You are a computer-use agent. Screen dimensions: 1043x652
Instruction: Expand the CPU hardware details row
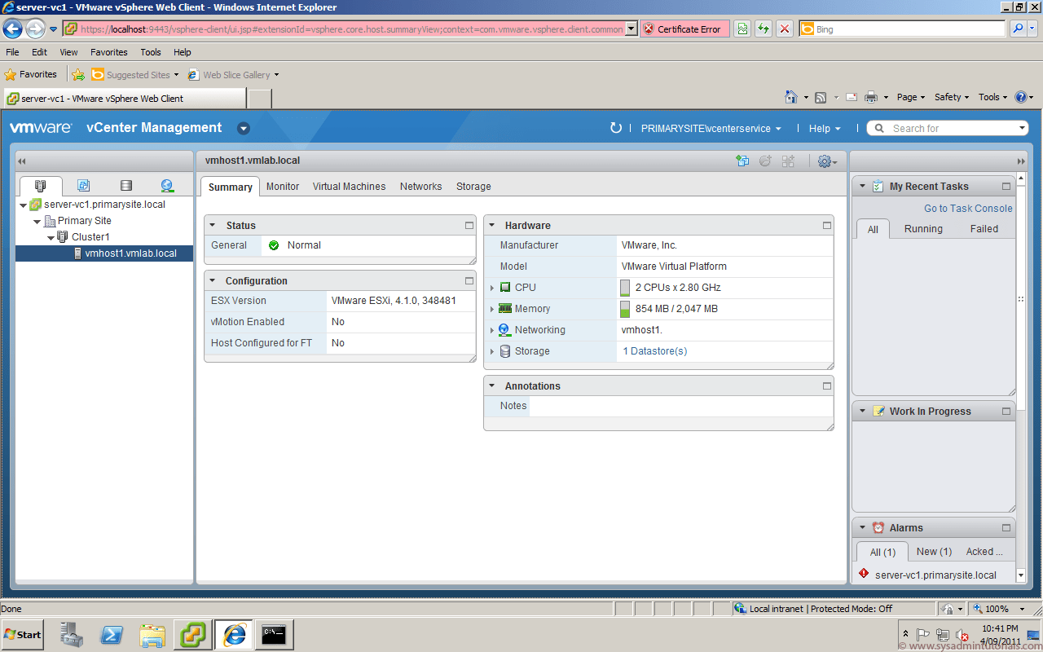tap(491, 287)
